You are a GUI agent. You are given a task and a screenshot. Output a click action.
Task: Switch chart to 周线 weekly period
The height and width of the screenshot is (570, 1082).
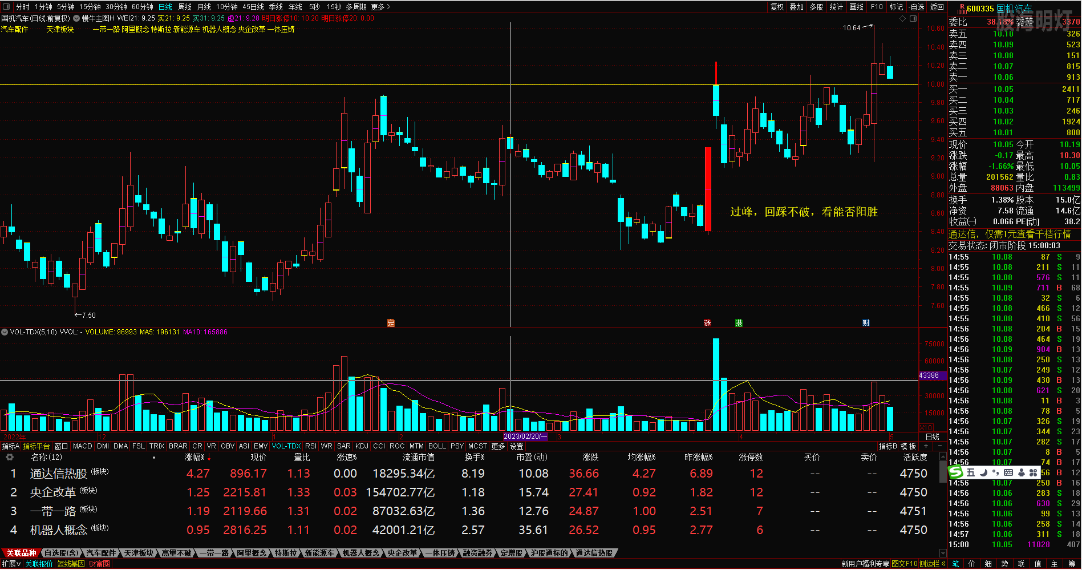pos(185,7)
